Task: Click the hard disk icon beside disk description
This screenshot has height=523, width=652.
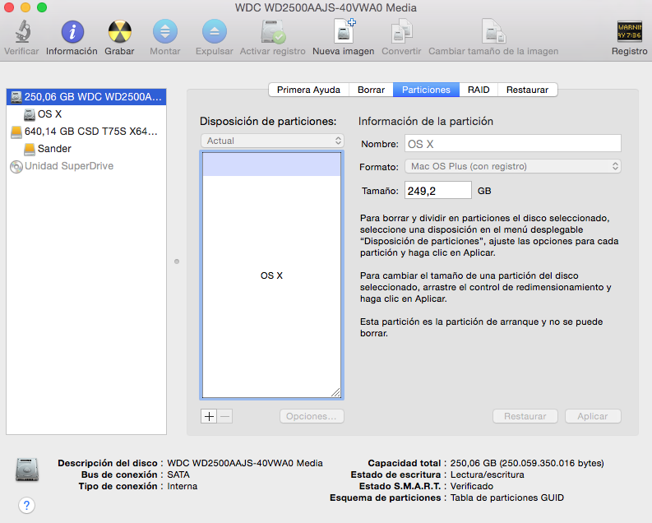Action: point(27,470)
